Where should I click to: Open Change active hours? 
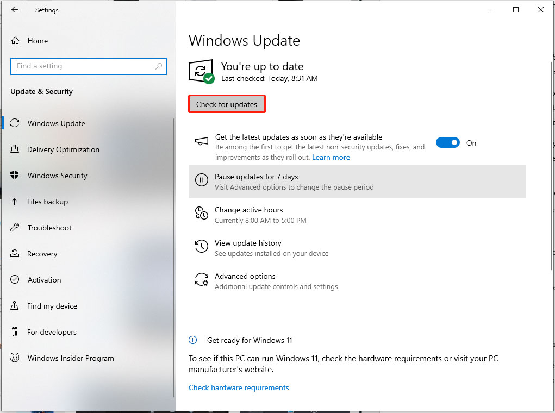(357, 215)
